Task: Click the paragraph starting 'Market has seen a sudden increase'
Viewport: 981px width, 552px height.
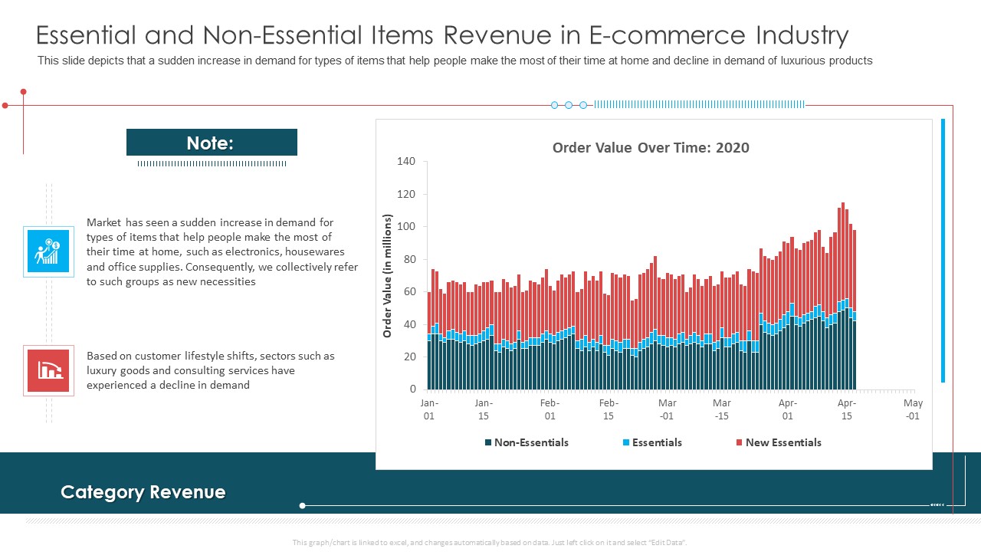Action: (x=222, y=251)
